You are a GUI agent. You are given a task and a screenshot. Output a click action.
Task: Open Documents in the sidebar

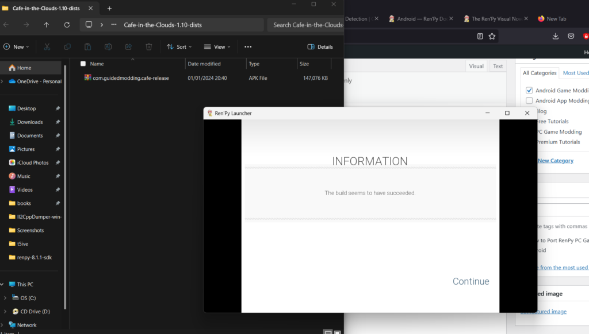(31, 135)
